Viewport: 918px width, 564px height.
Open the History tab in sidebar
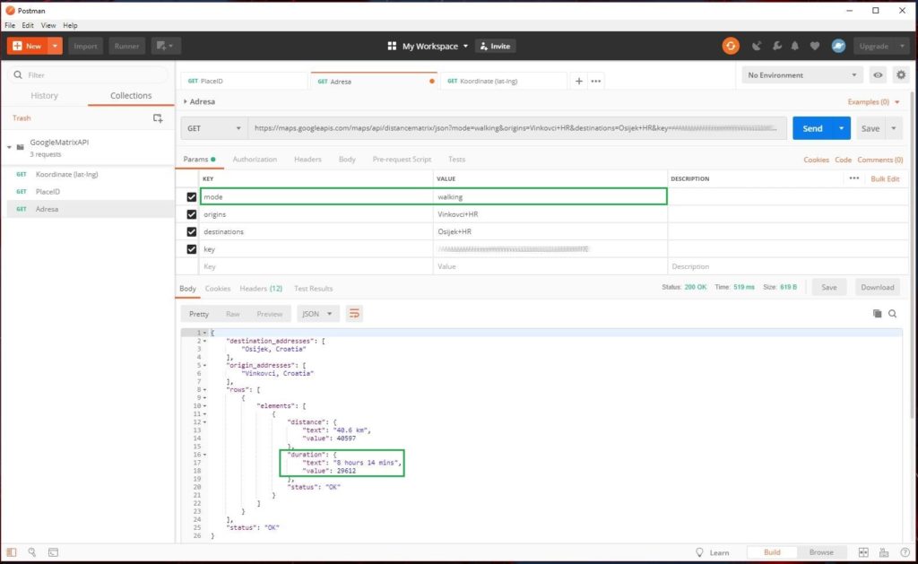pos(44,96)
